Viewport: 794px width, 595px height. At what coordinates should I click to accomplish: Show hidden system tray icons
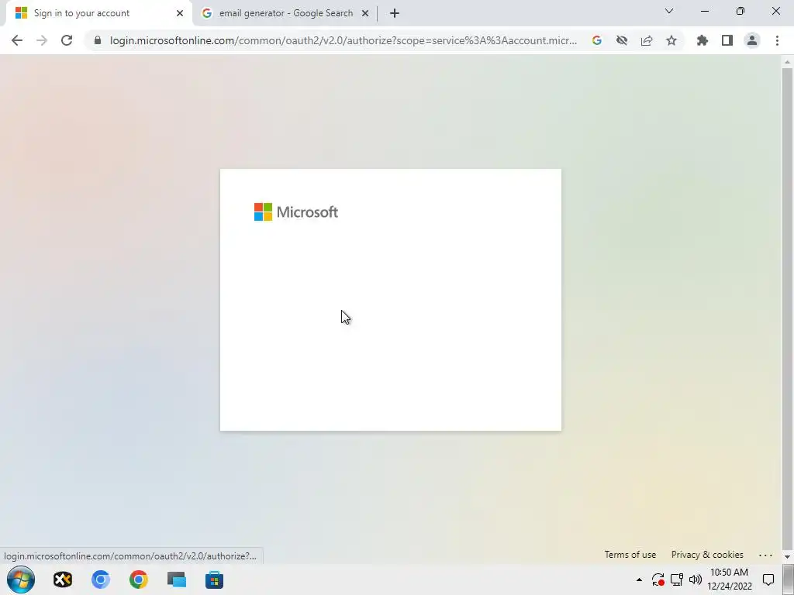(x=639, y=580)
